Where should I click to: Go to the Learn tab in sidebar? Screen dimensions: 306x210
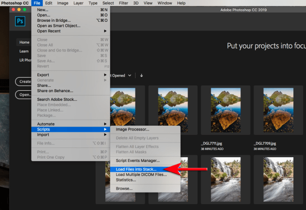(24, 51)
